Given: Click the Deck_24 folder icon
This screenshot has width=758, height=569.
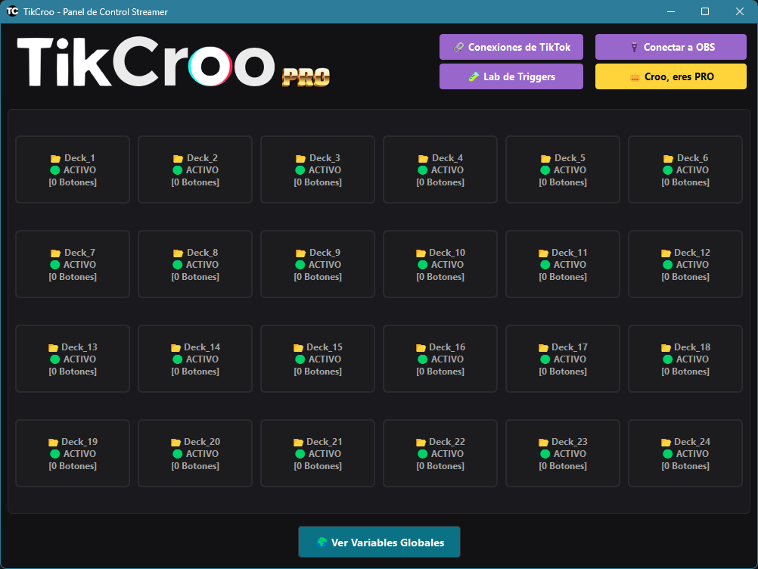Looking at the screenshot, I should (x=666, y=443).
